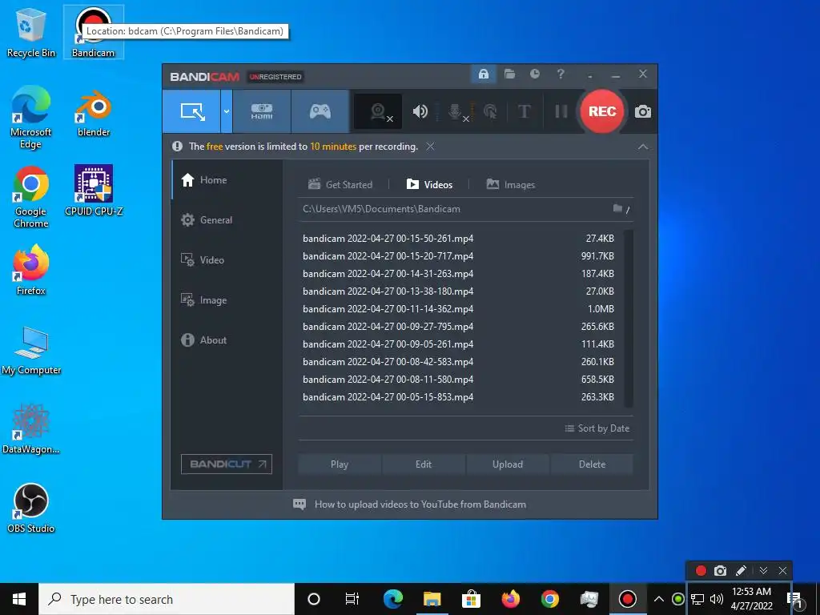Click the Windows Start button

point(19,599)
